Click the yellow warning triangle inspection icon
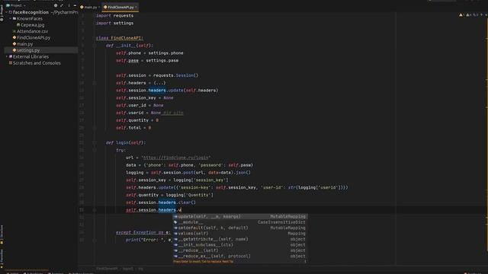Screen dimensions: 488x274 [x=461, y=15]
